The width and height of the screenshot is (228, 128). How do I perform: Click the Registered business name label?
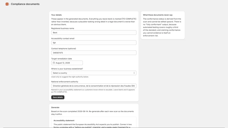[x=63, y=28]
